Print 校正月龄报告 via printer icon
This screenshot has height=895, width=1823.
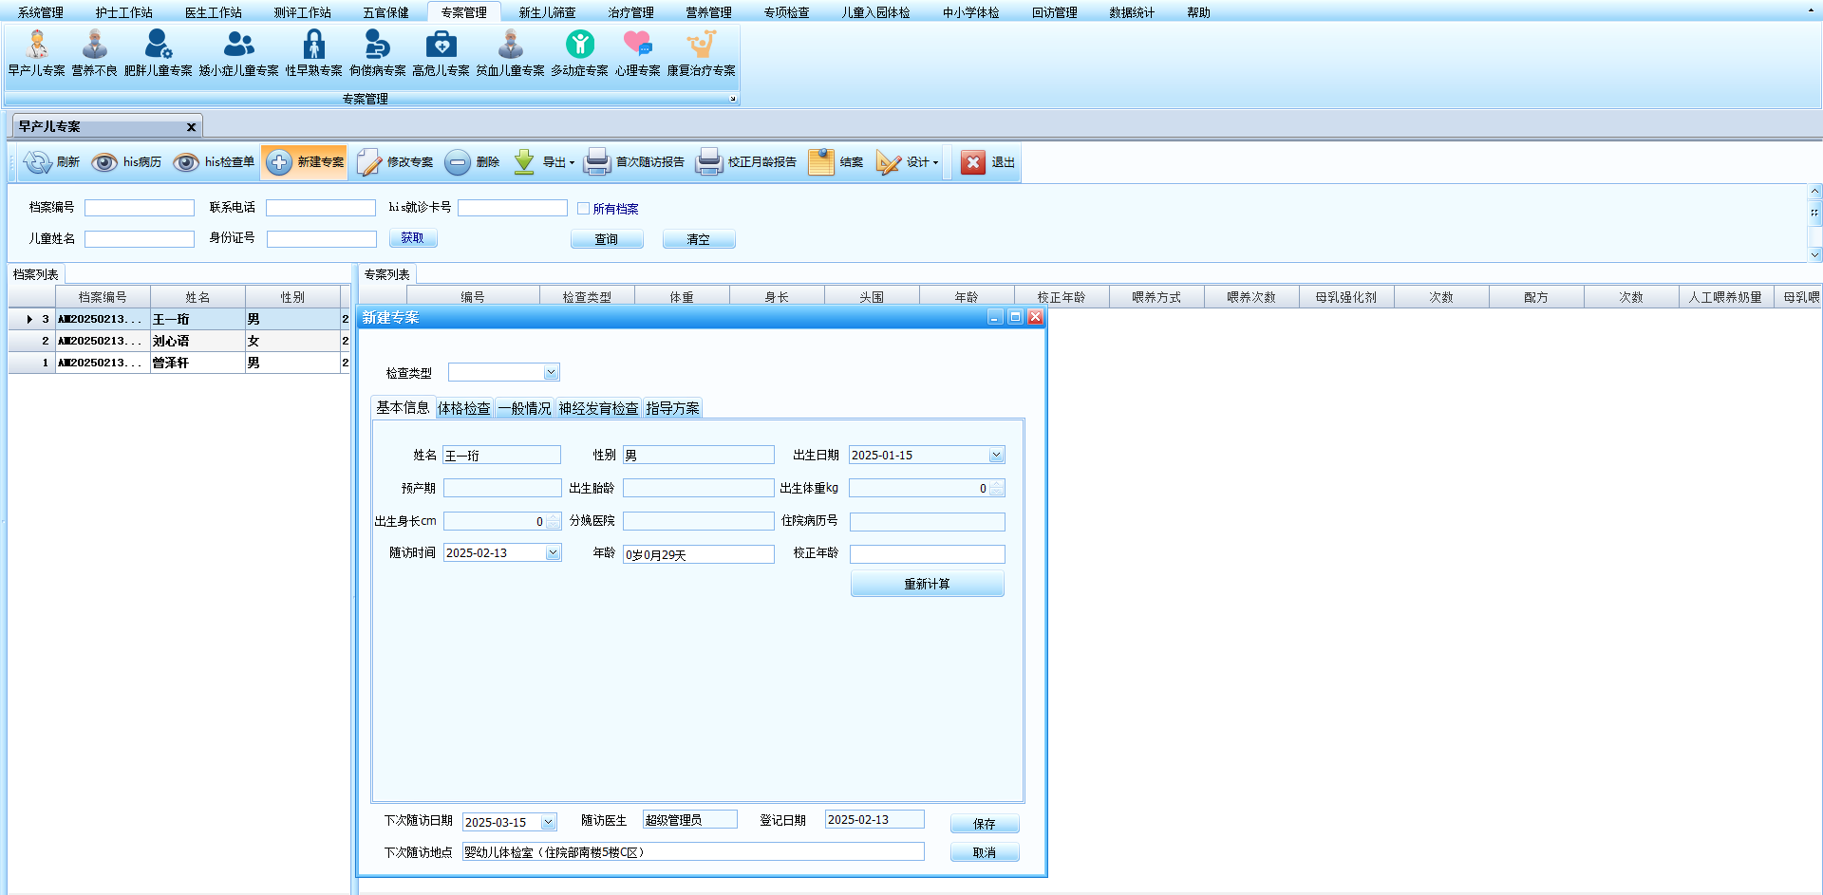[x=709, y=162]
